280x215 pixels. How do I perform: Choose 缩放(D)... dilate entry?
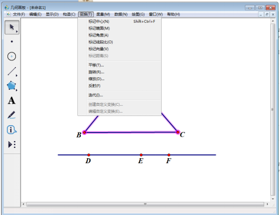point(120,79)
